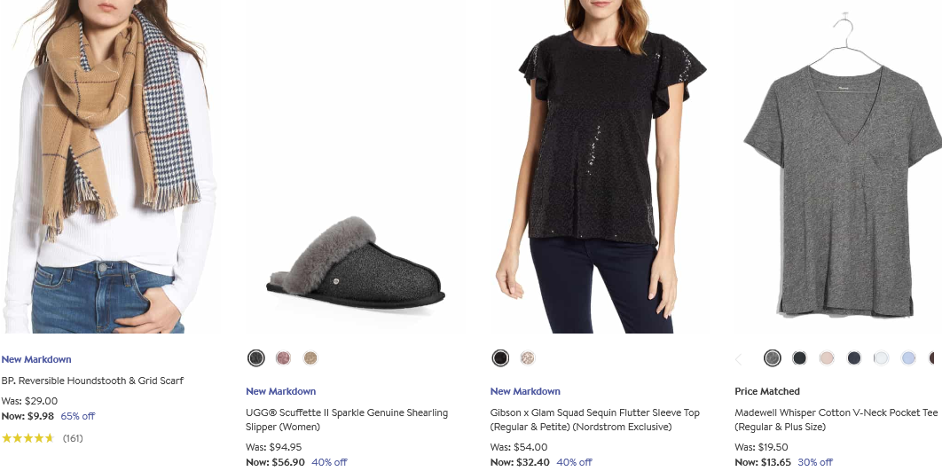
Task: Choose pale pink swatch for Madewell tee
Action: (x=827, y=358)
